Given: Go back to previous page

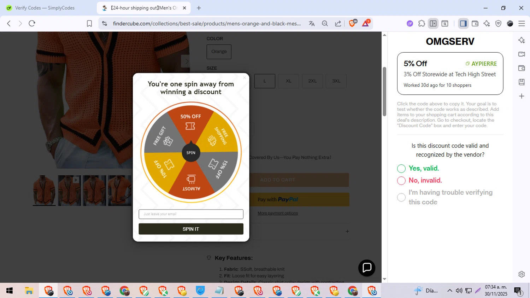Looking at the screenshot, I should pyautogui.click(x=9, y=23).
